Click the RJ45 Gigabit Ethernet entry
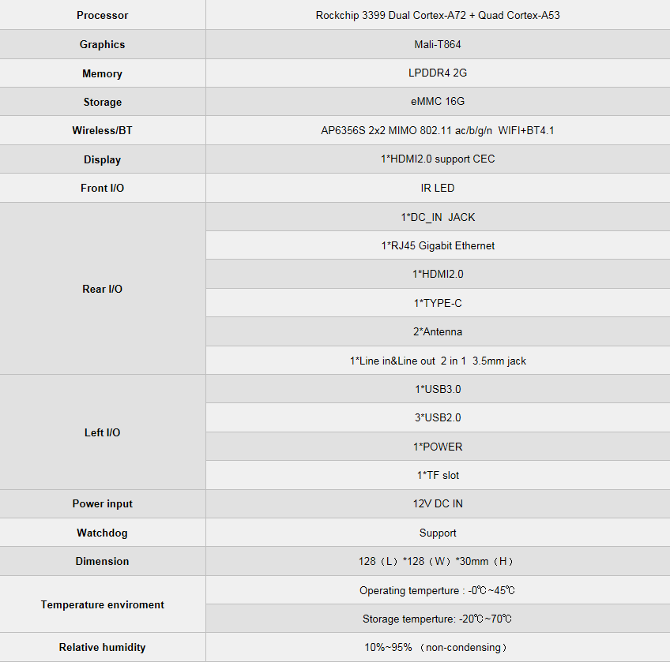This screenshot has width=670, height=662. pos(438,245)
